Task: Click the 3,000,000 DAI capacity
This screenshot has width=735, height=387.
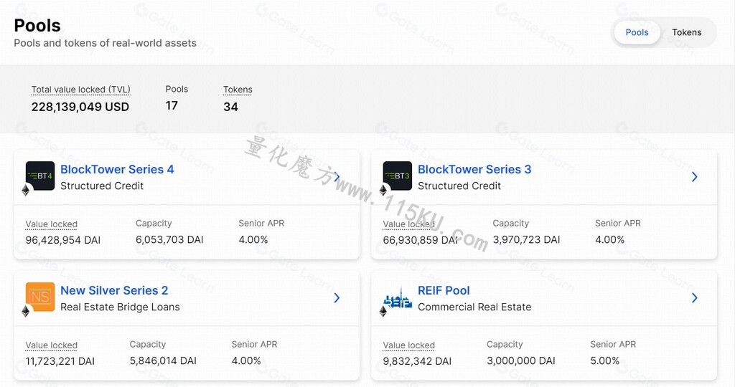Action: 521,360
